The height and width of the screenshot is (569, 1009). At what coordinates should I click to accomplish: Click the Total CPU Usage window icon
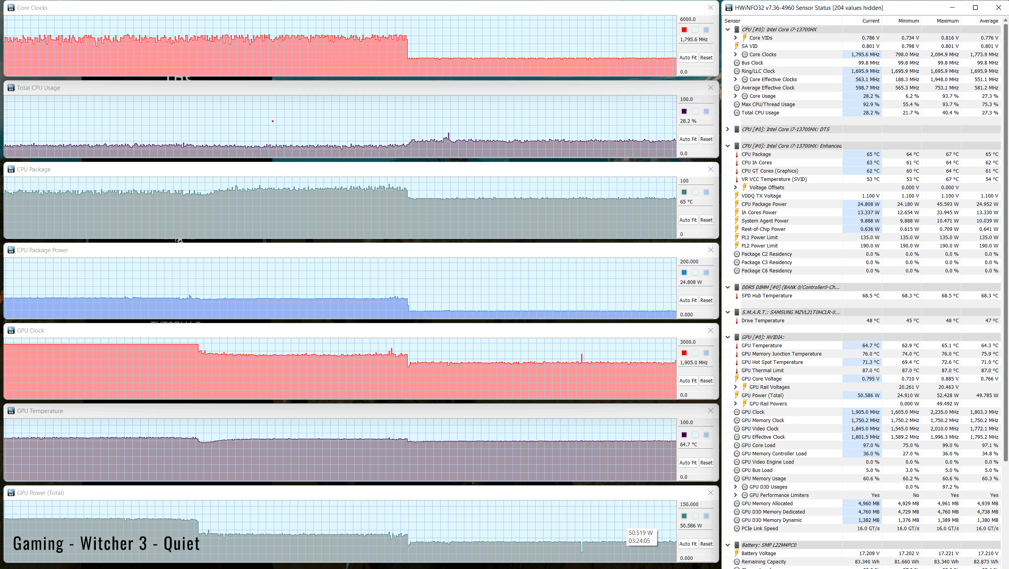point(11,88)
